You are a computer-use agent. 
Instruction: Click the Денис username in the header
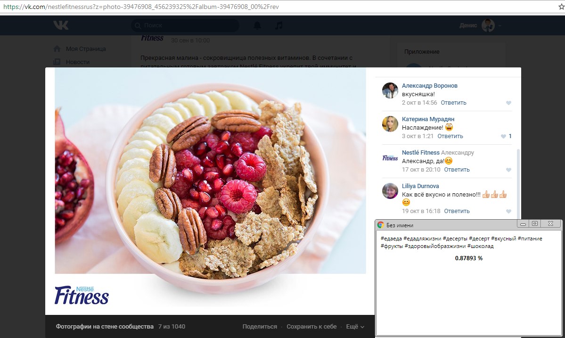point(468,25)
